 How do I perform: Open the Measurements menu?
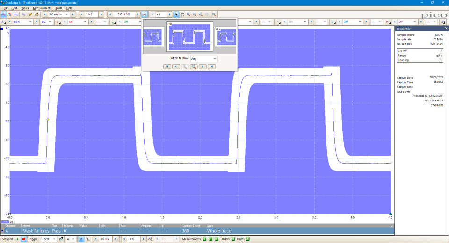pyautogui.click(x=42, y=8)
